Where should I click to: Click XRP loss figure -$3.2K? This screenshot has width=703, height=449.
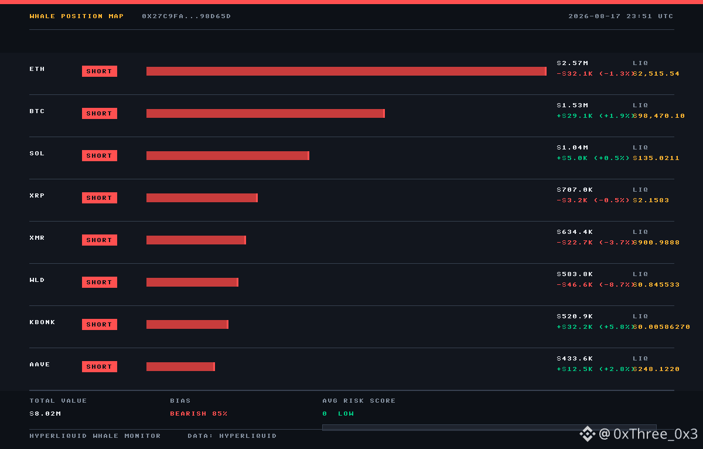[x=572, y=200]
